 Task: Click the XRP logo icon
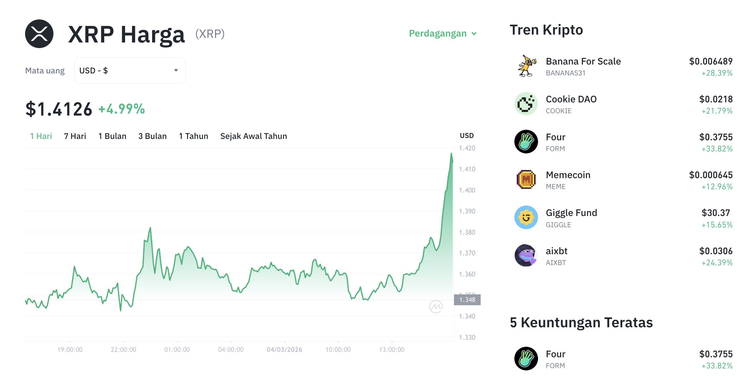39,34
